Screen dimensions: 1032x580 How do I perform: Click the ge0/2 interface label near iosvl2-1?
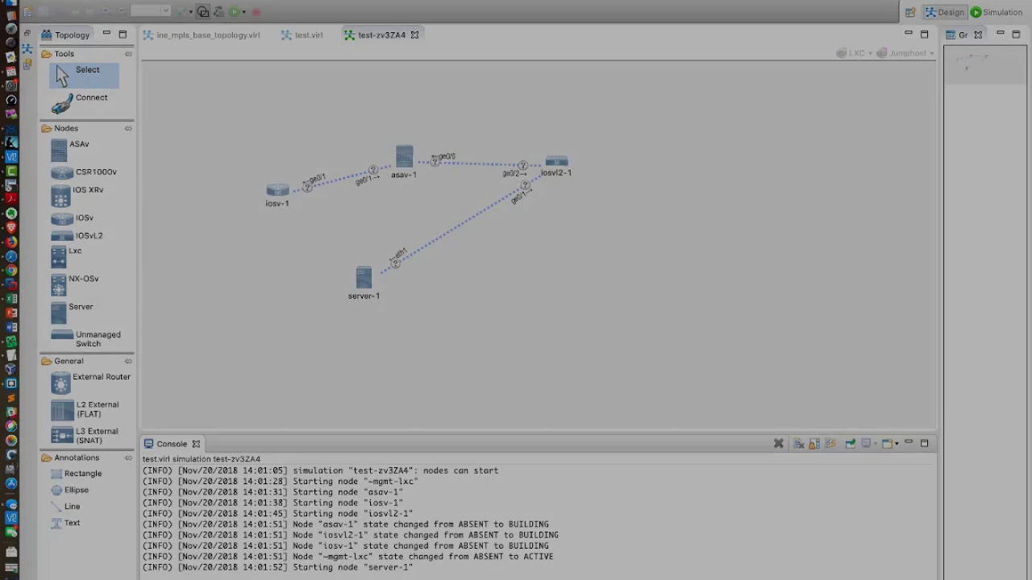click(514, 173)
